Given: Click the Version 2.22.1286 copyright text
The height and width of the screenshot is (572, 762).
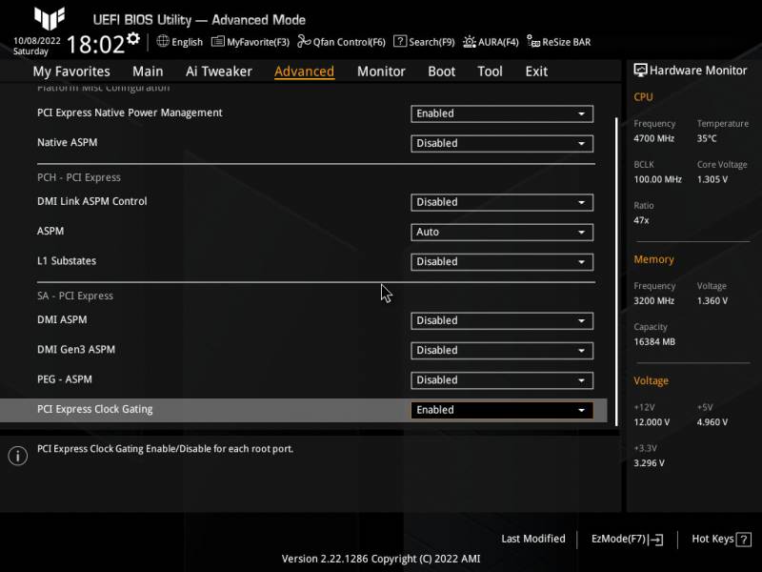Looking at the screenshot, I should click(x=381, y=559).
